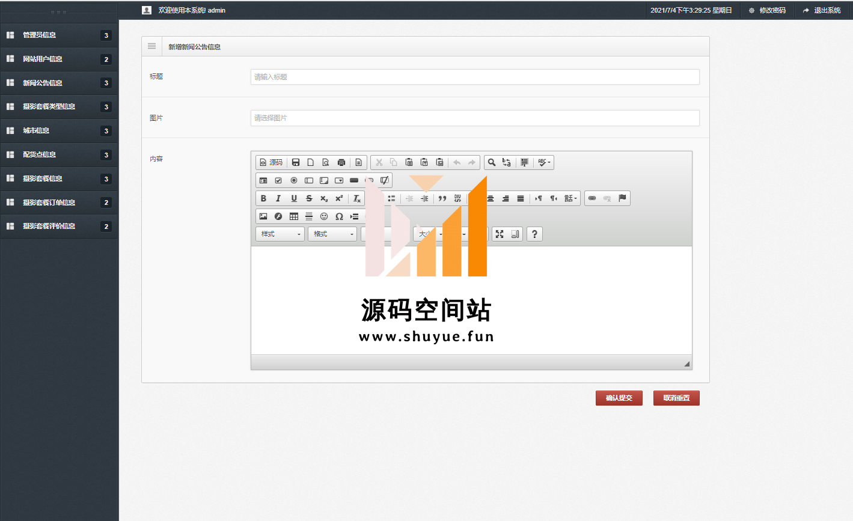853x521 pixels.
Task: Open the 格式 format dropdown
Action: tap(332, 234)
